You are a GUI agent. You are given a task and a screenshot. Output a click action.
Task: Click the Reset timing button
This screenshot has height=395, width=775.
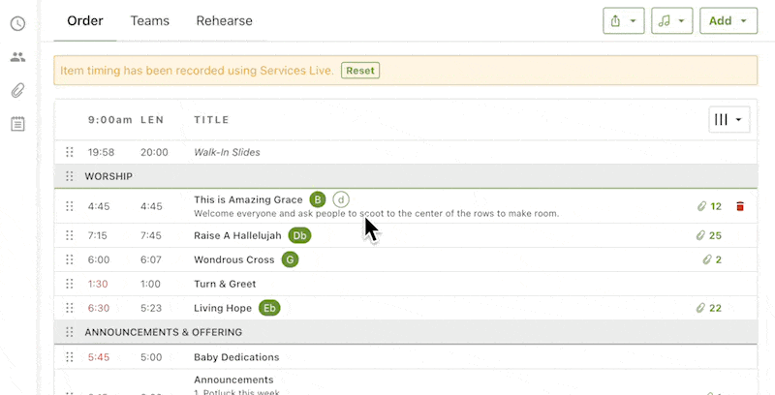pyautogui.click(x=360, y=71)
